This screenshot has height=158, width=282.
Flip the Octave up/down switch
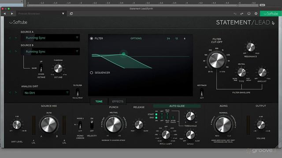41,68
